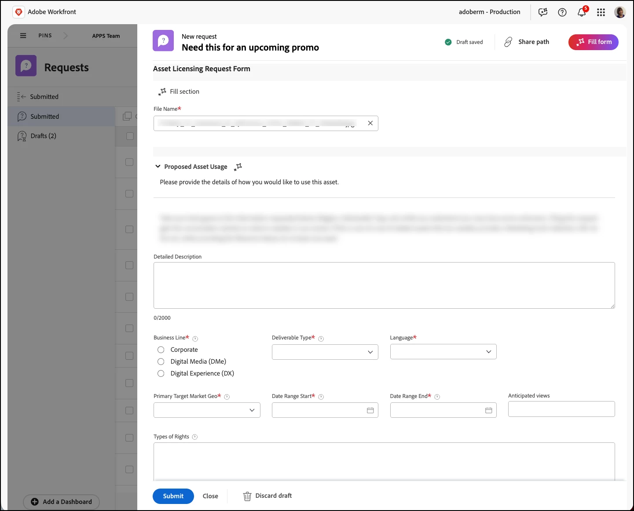Image resolution: width=634 pixels, height=511 pixels.
Task: Open the PINS menu item
Action: point(45,36)
